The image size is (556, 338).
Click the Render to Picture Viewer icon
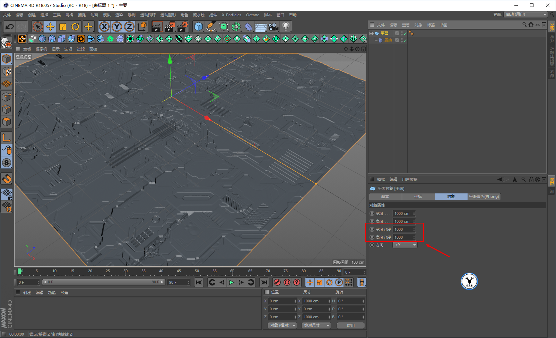(170, 27)
